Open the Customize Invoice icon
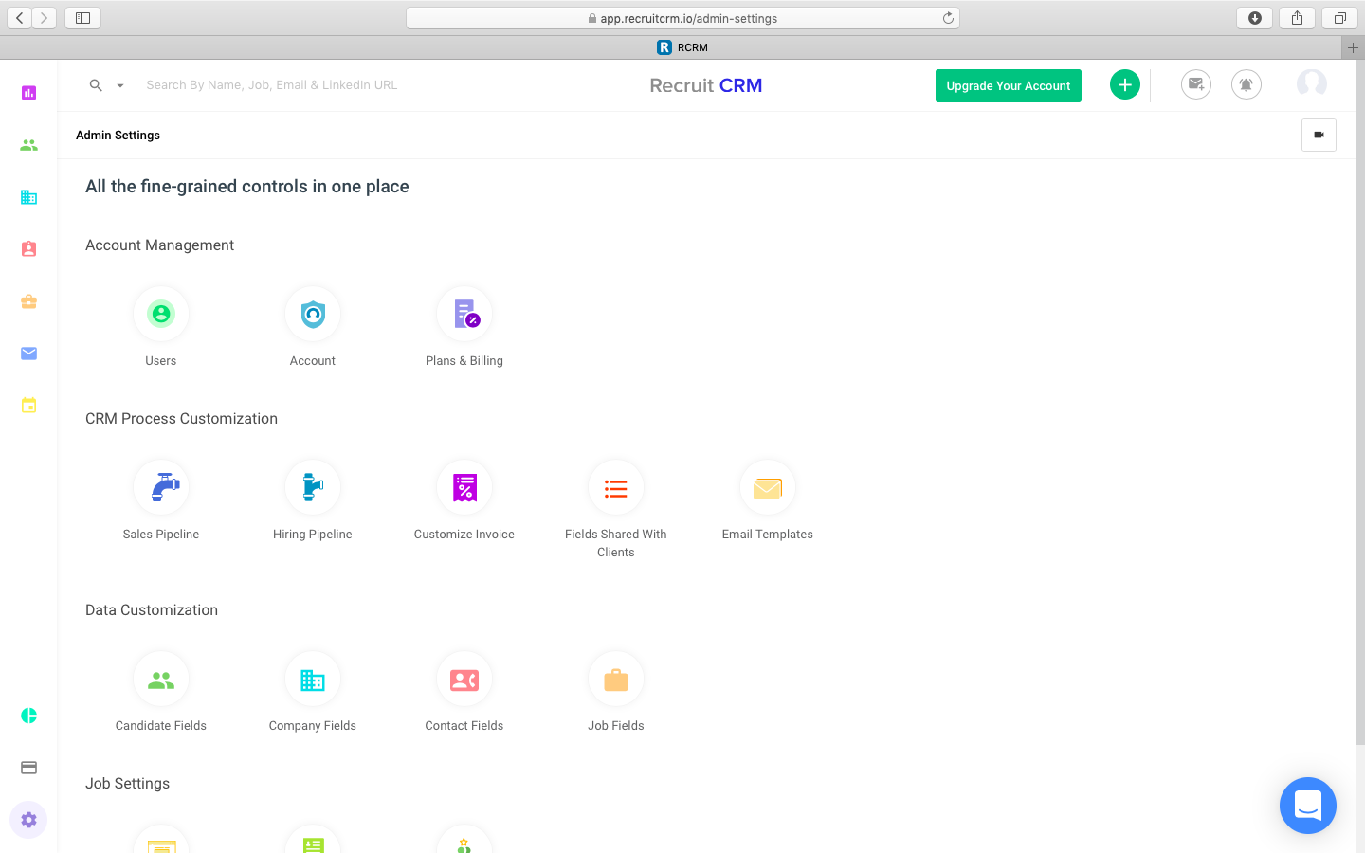This screenshot has height=853, width=1365. pyautogui.click(x=464, y=487)
